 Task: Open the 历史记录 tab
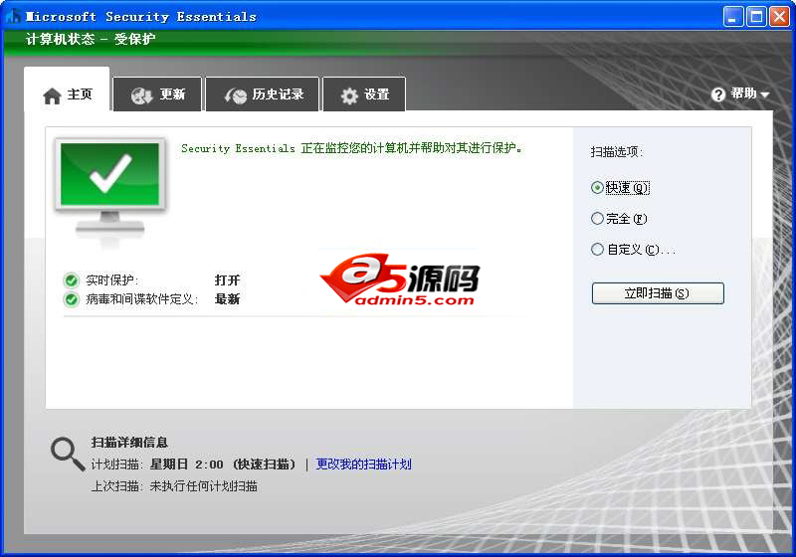[263, 93]
